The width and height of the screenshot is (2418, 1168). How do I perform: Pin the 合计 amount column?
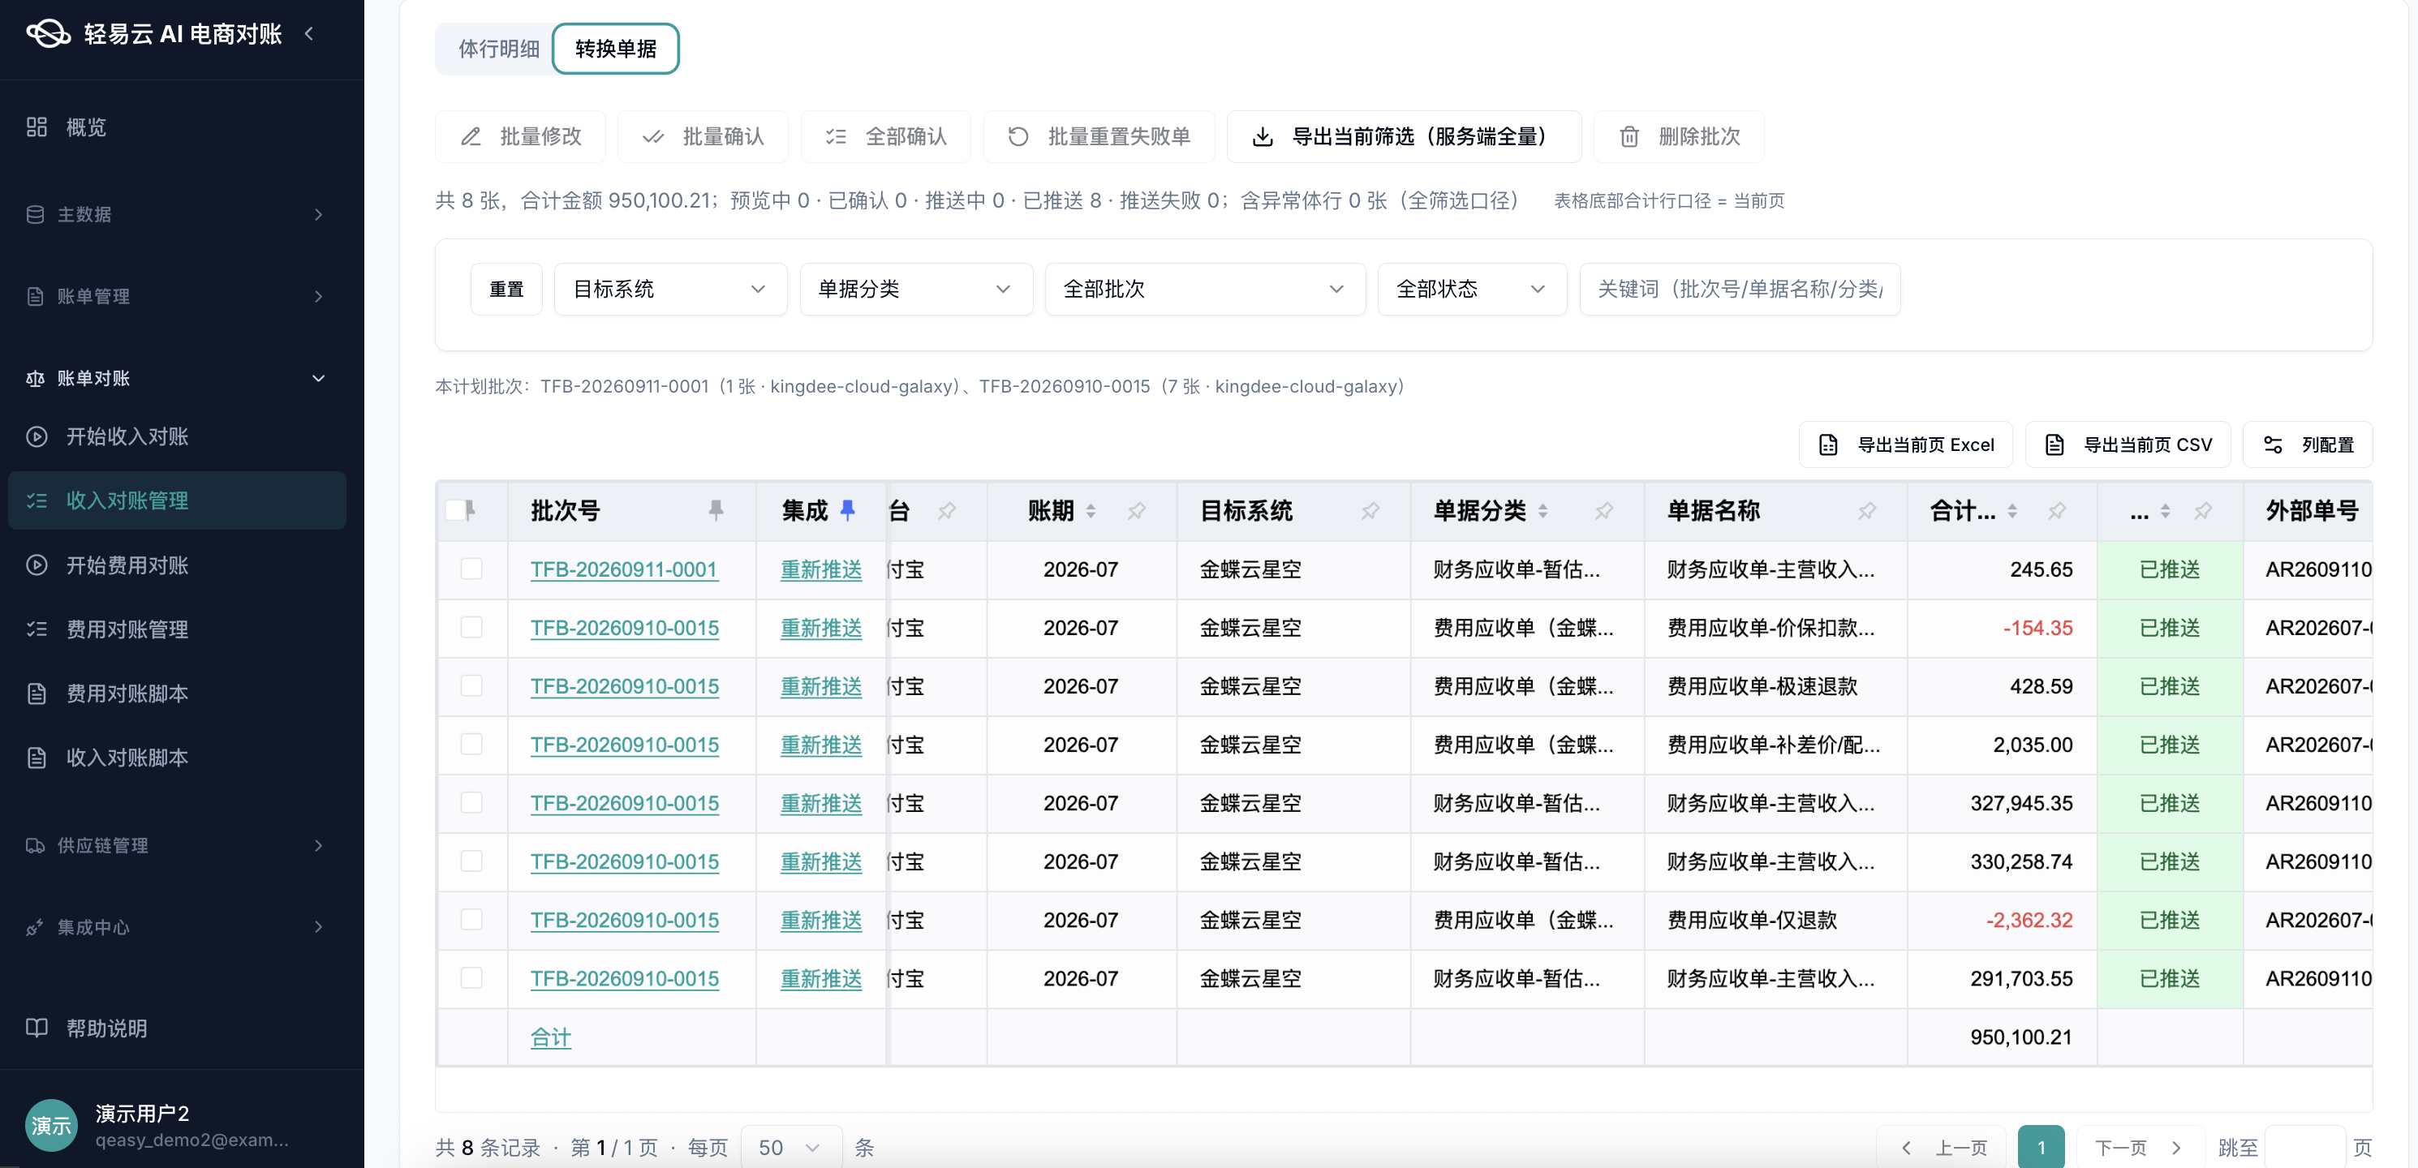[2057, 510]
